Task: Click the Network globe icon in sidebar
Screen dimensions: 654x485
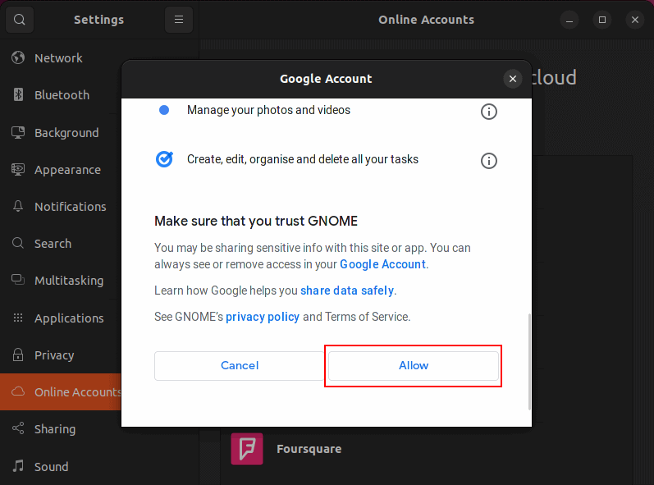Action: point(18,57)
